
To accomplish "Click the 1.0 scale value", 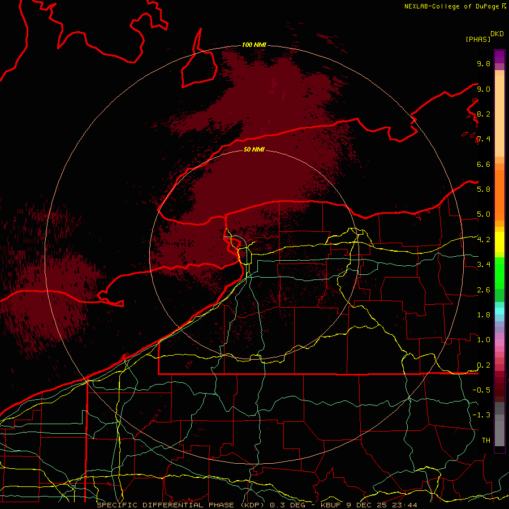I will click(x=484, y=339).
